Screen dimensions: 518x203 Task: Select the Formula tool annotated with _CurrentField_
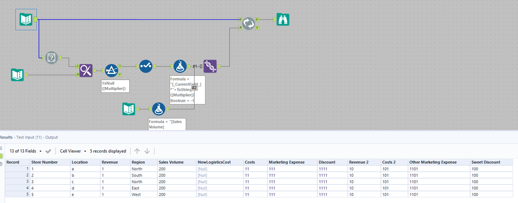click(x=180, y=66)
